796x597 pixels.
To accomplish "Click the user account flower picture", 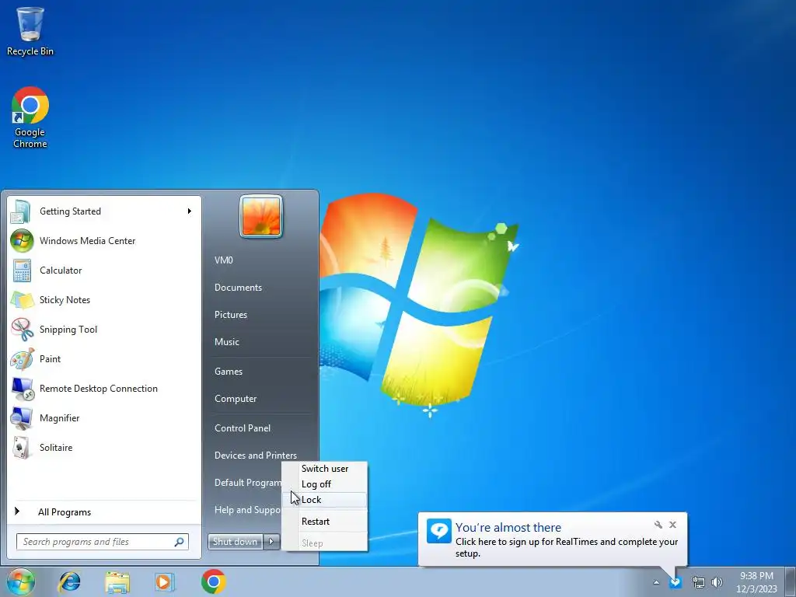I will [x=261, y=216].
